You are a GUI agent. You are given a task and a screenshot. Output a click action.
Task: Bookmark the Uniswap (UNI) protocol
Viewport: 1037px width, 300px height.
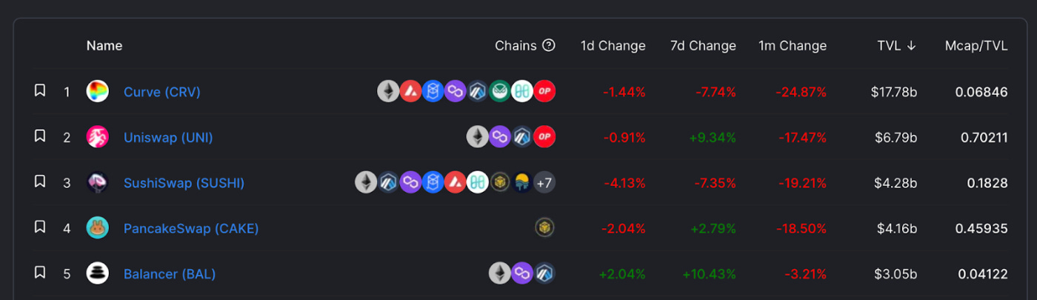point(40,136)
